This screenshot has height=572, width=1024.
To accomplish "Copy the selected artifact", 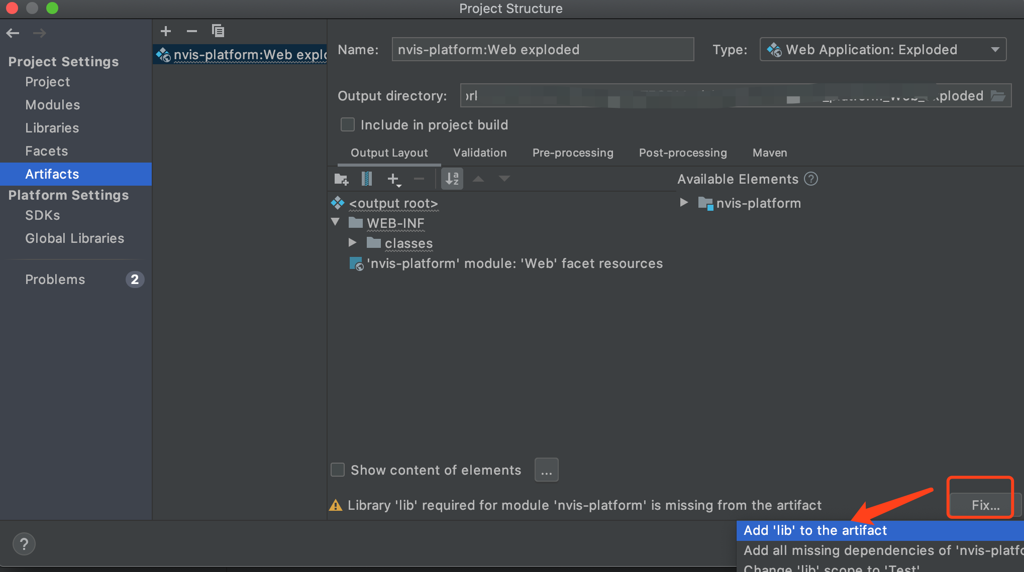I will [218, 31].
